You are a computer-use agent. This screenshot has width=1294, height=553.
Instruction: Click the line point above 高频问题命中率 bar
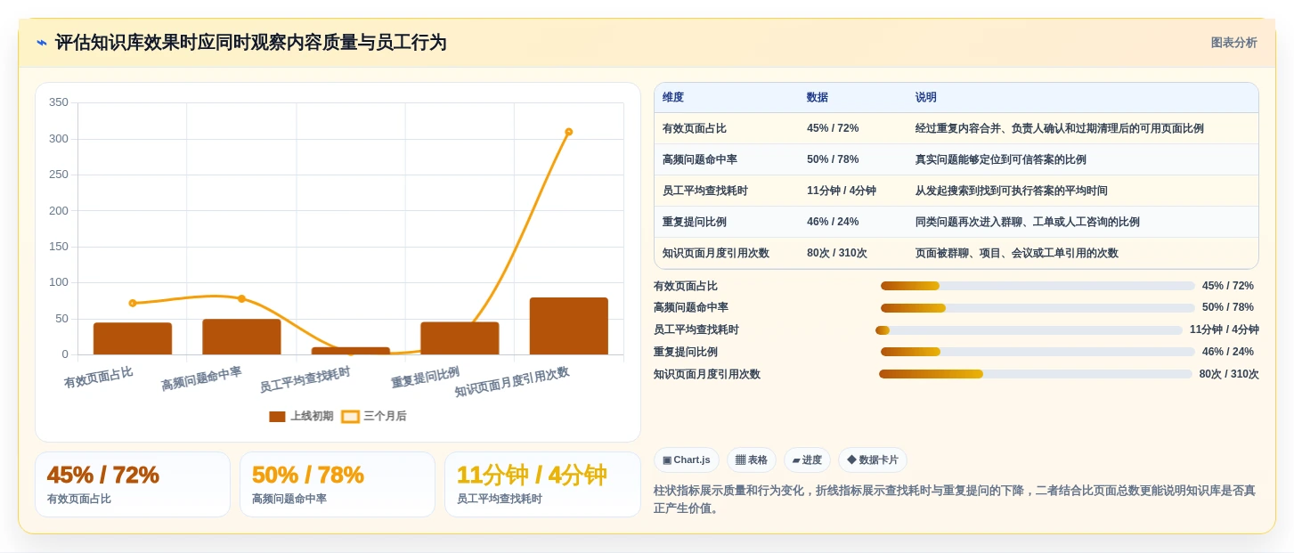click(x=241, y=298)
